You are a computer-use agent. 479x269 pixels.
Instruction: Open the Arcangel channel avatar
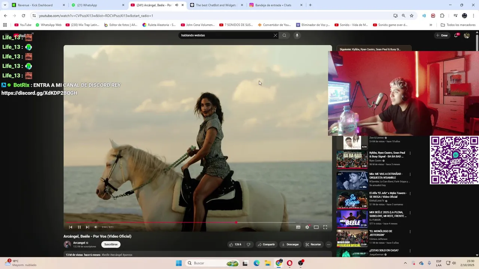click(67, 244)
